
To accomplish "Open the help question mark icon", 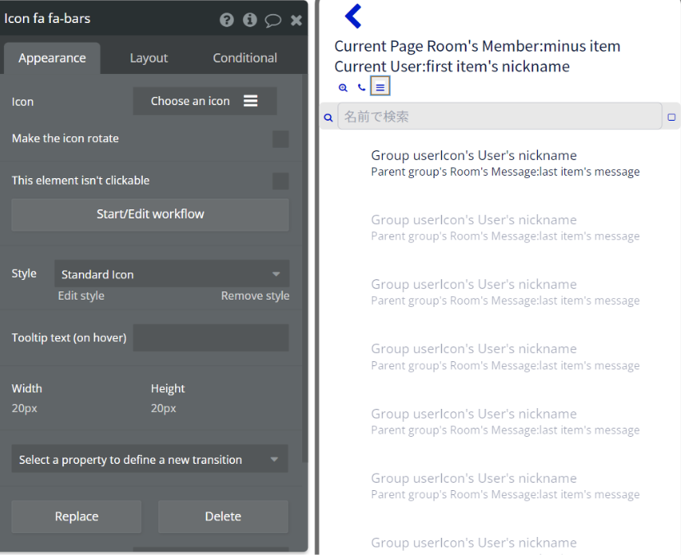I will pyautogui.click(x=227, y=20).
